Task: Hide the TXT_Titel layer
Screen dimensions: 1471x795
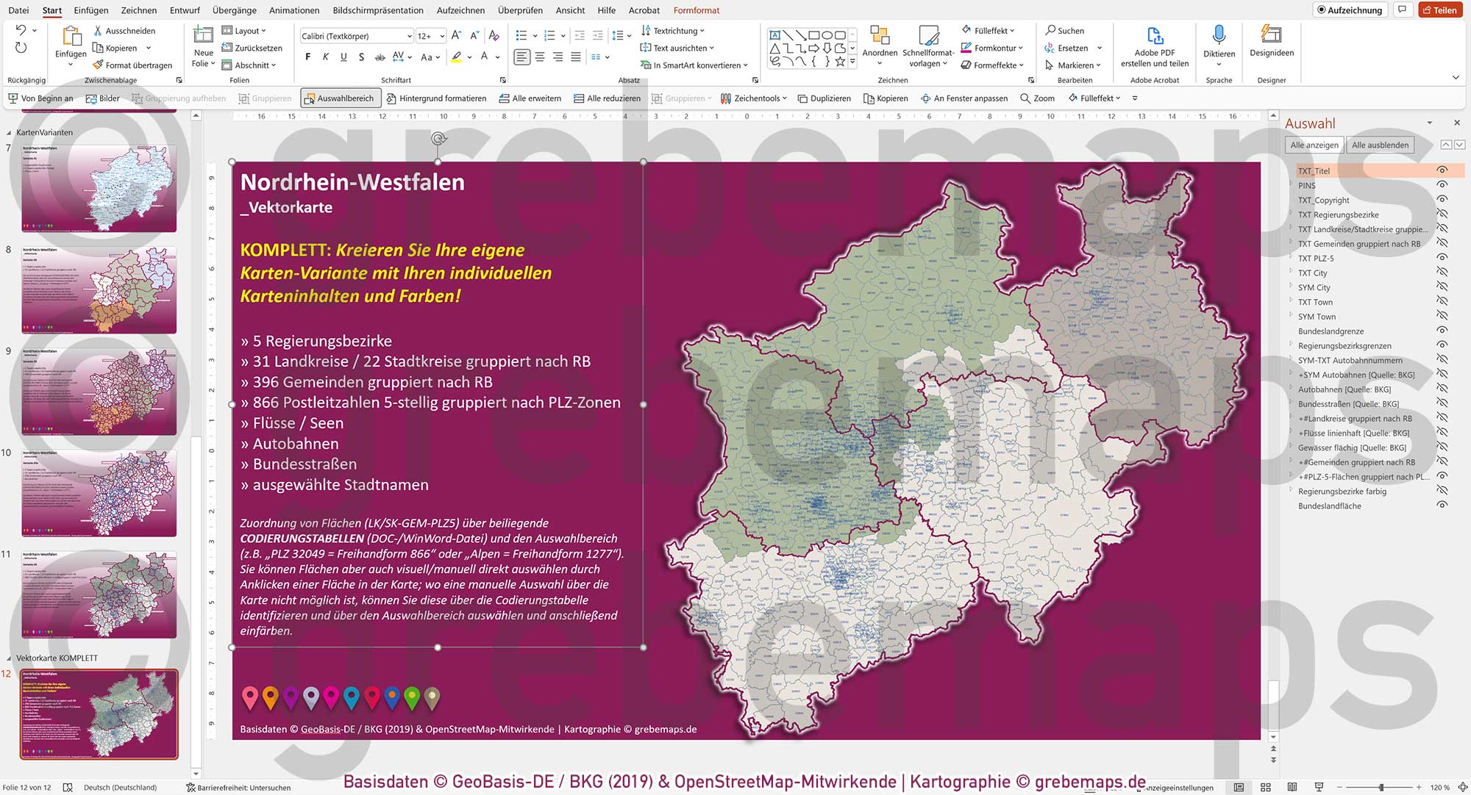Action: (1444, 170)
